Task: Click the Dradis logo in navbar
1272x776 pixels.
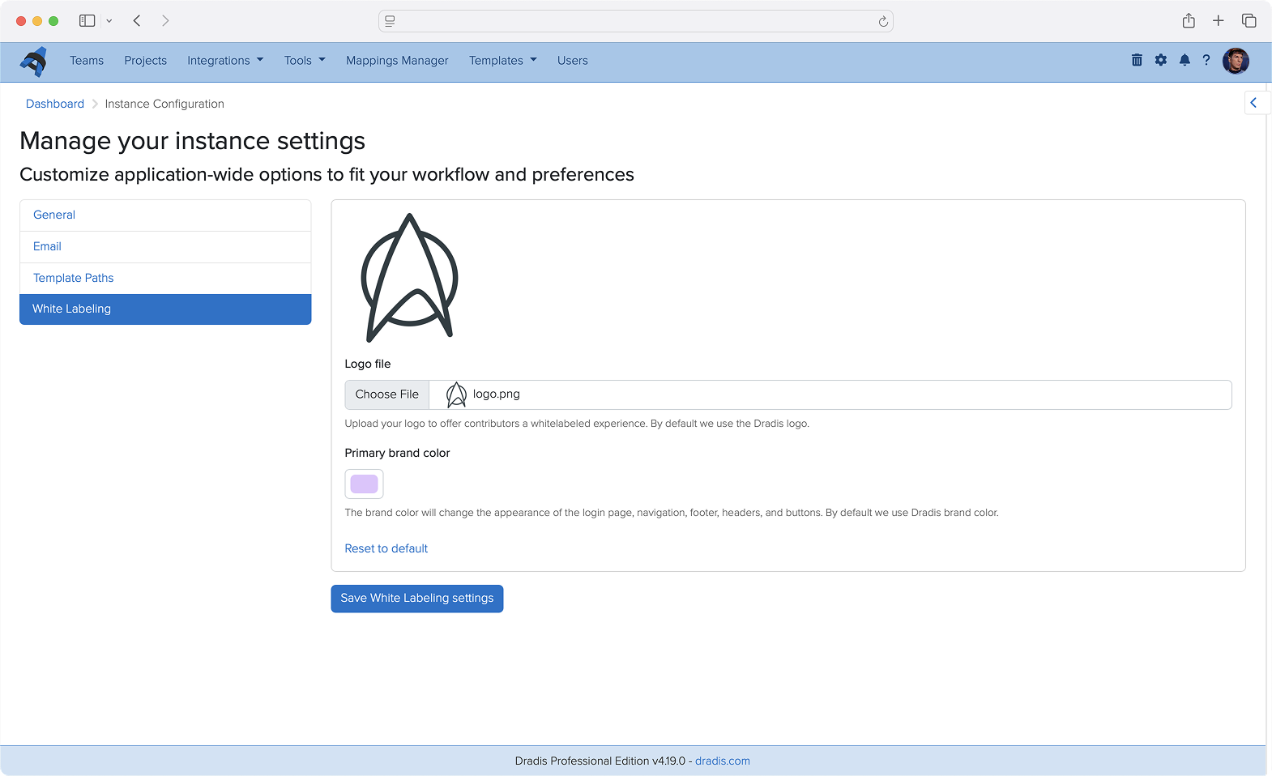Action: pos(34,62)
